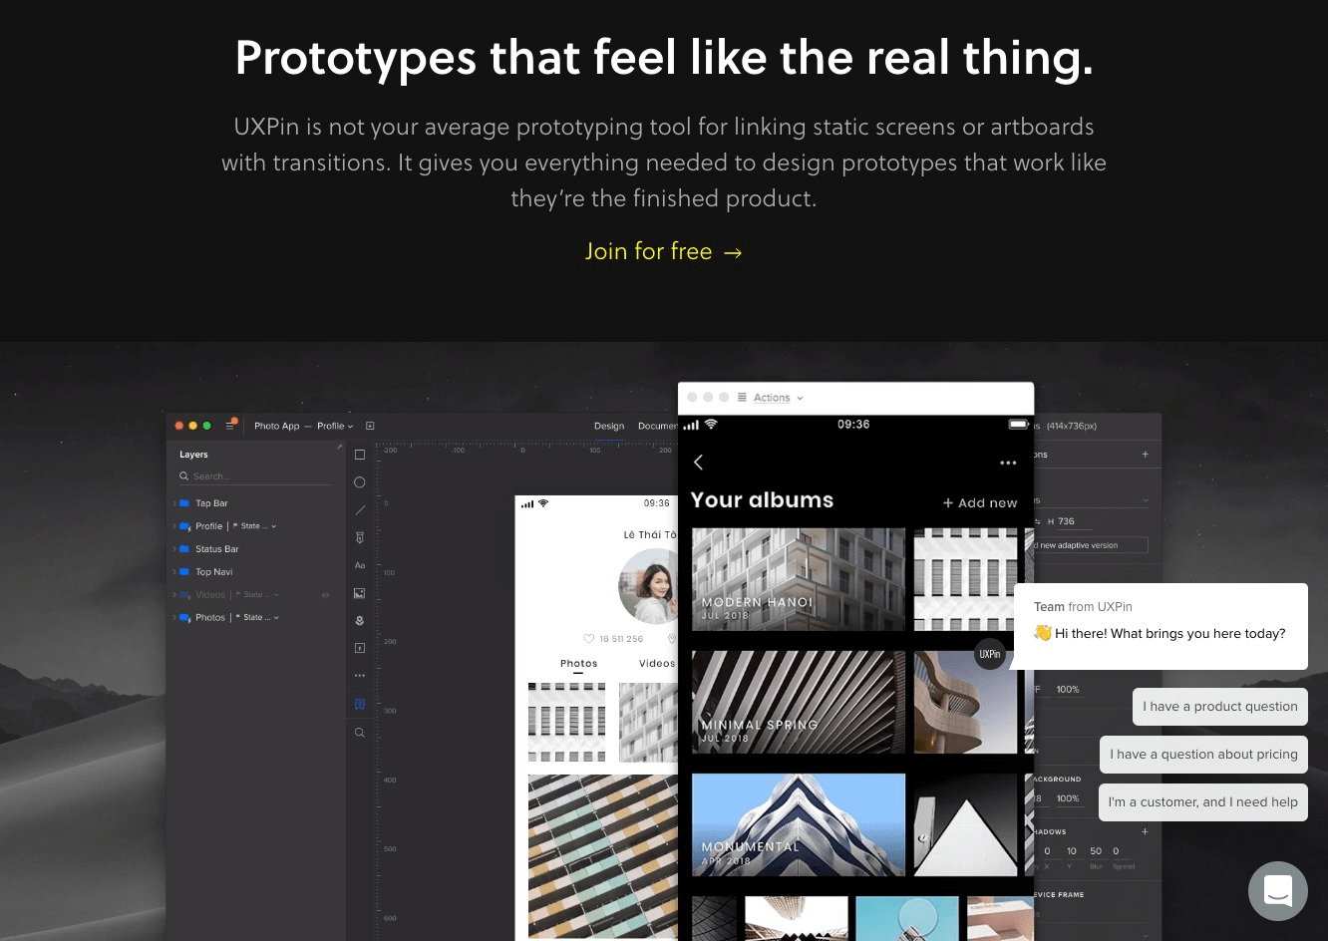Image resolution: width=1328 pixels, height=941 pixels.
Task: Open the Actions dropdown in preview window
Action: click(778, 397)
